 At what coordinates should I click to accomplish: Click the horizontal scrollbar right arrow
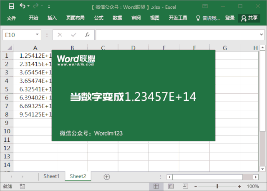click(256, 177)
